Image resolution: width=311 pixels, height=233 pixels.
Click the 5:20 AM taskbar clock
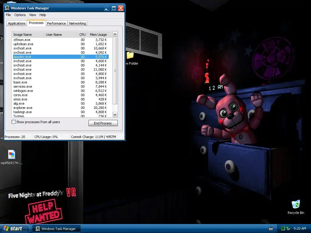coord(300,228)
